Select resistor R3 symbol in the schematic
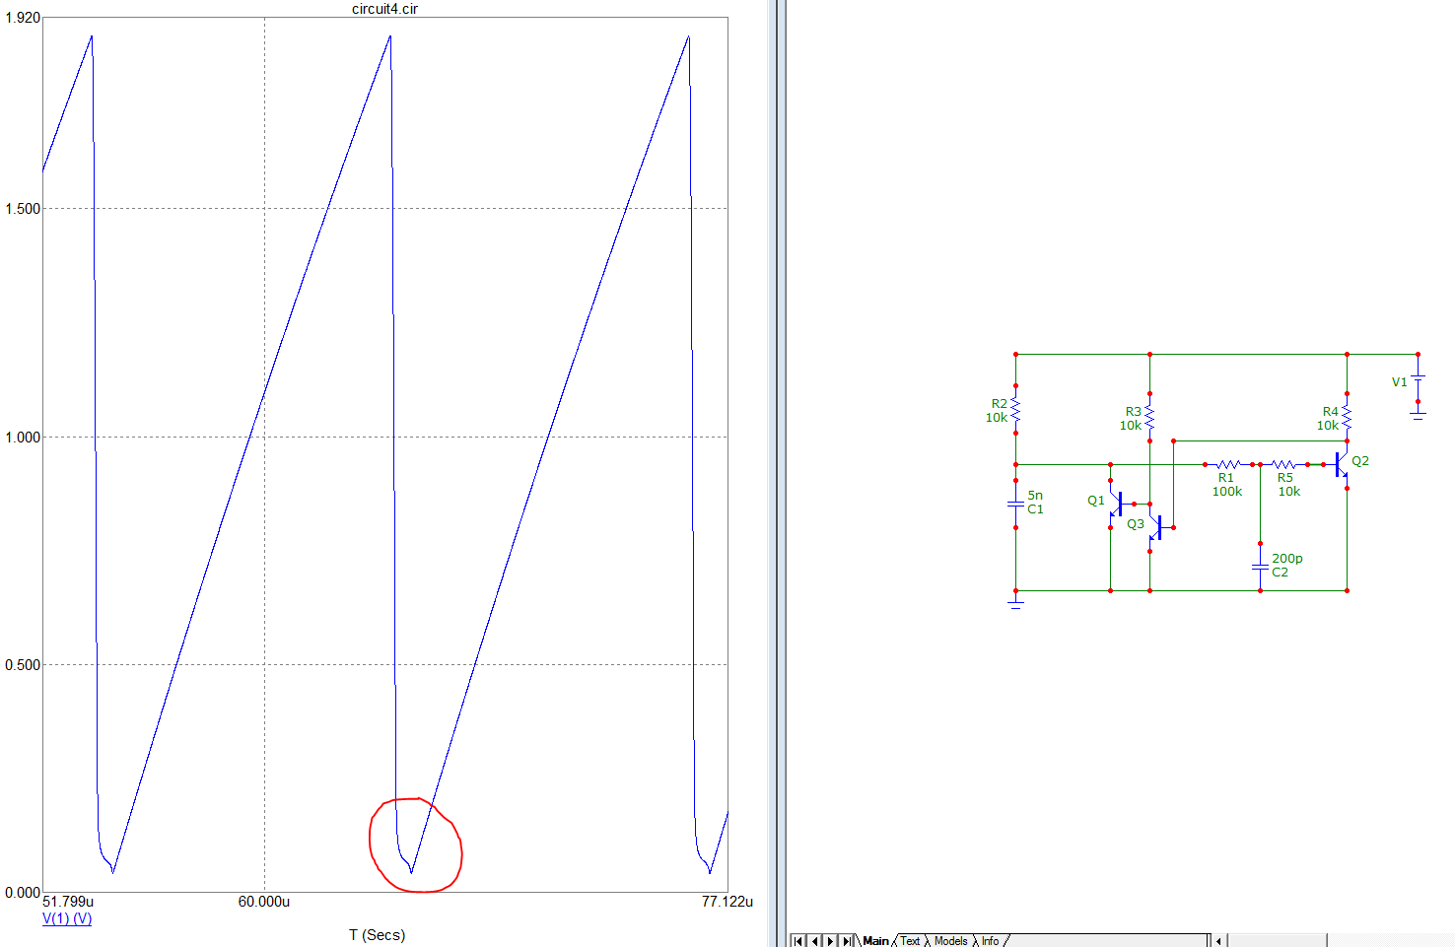 pos(1149,417)
